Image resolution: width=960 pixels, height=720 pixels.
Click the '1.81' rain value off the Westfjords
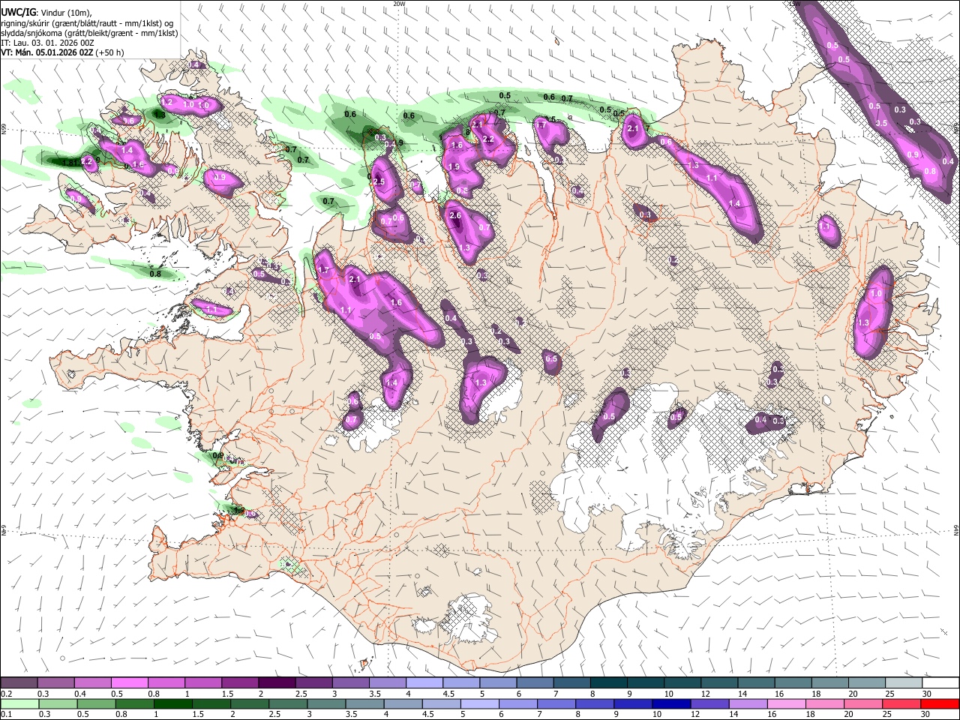pos(69,162)
